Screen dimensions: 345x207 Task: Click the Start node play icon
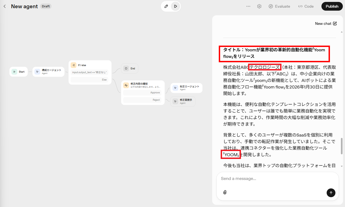(14, 72)
